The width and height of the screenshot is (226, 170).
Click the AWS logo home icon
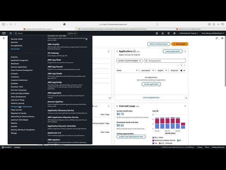[4, 33]
